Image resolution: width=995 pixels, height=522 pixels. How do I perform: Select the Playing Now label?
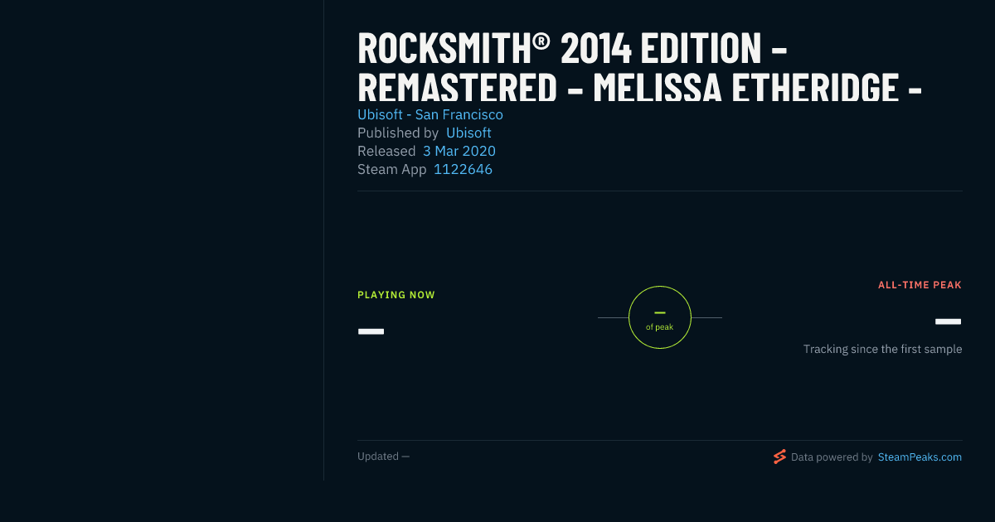pos(396,295)
